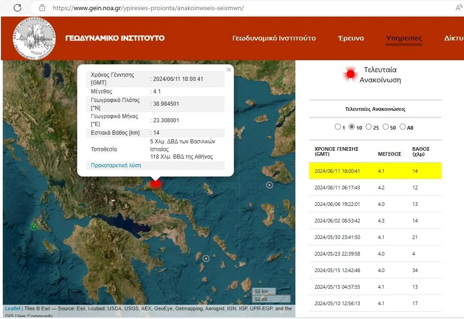This screenshot has height=319, width=464.
Task: Select the 1 announcements radio button
Action: point(338,127)
